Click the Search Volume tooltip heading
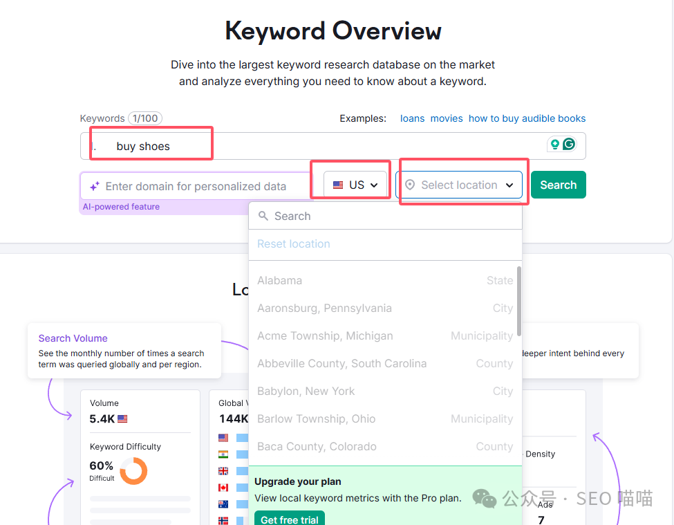 pyautogui.click(x=73, y=338)
